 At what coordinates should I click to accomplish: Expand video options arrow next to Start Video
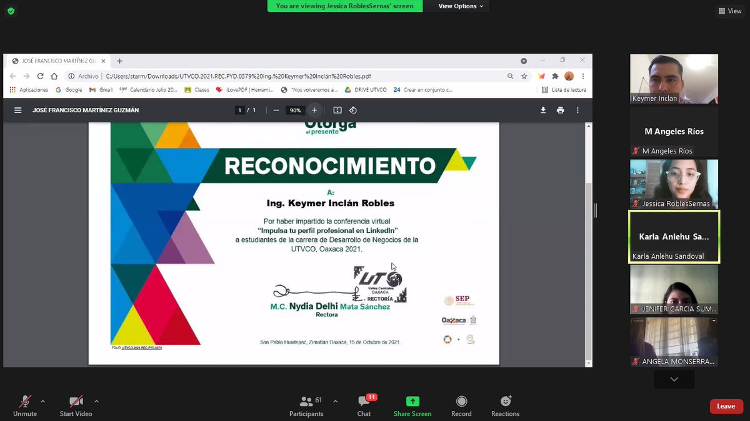tap(96, 401)
